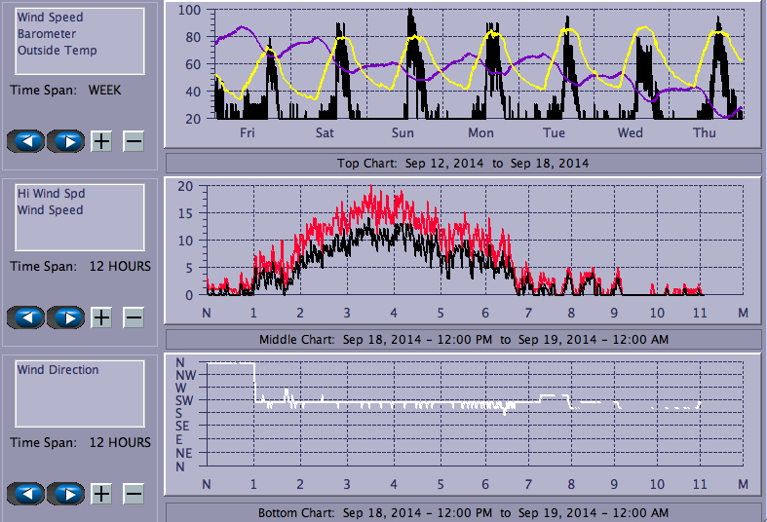Click the bottom chart's forward arrow button
Viewport: 767px width, 522px height.
[66, 494]
